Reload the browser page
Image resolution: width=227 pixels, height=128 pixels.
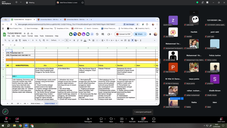coord(11,25)
